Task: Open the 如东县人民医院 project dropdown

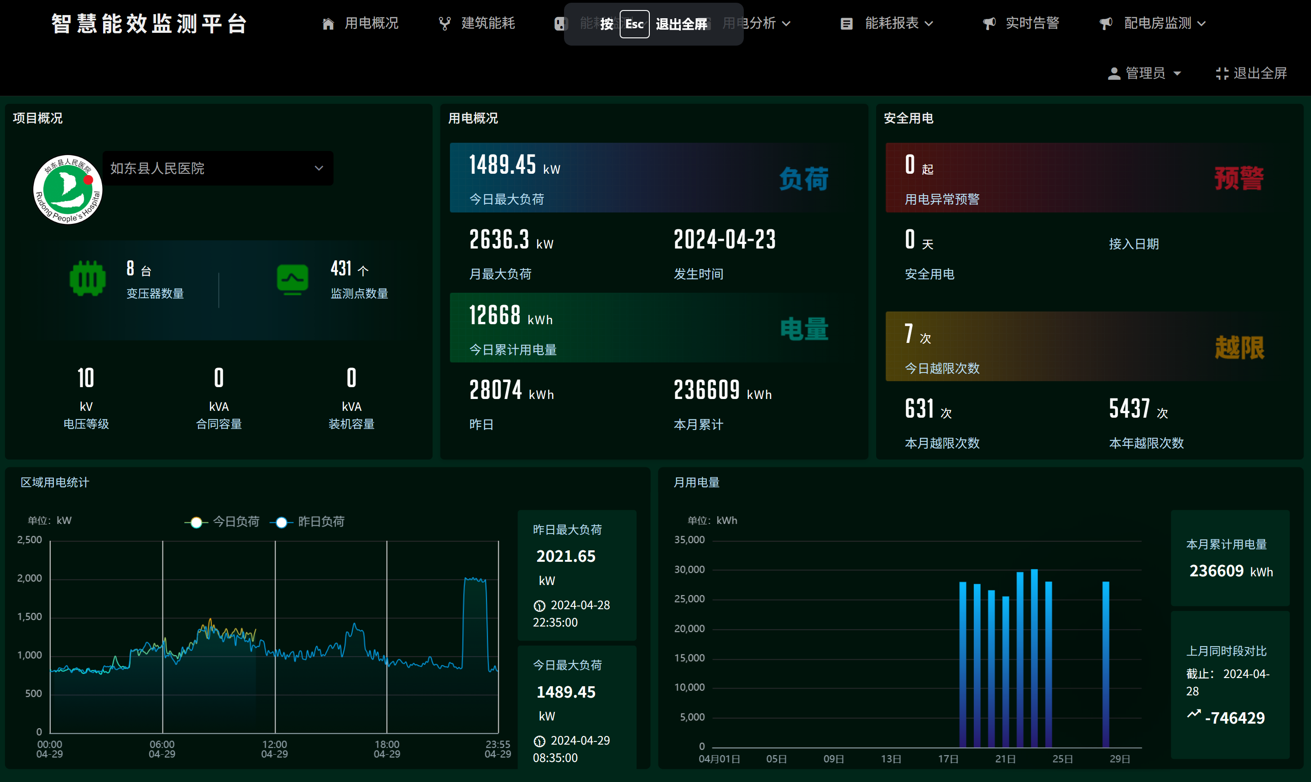Action: click(217, 168)
